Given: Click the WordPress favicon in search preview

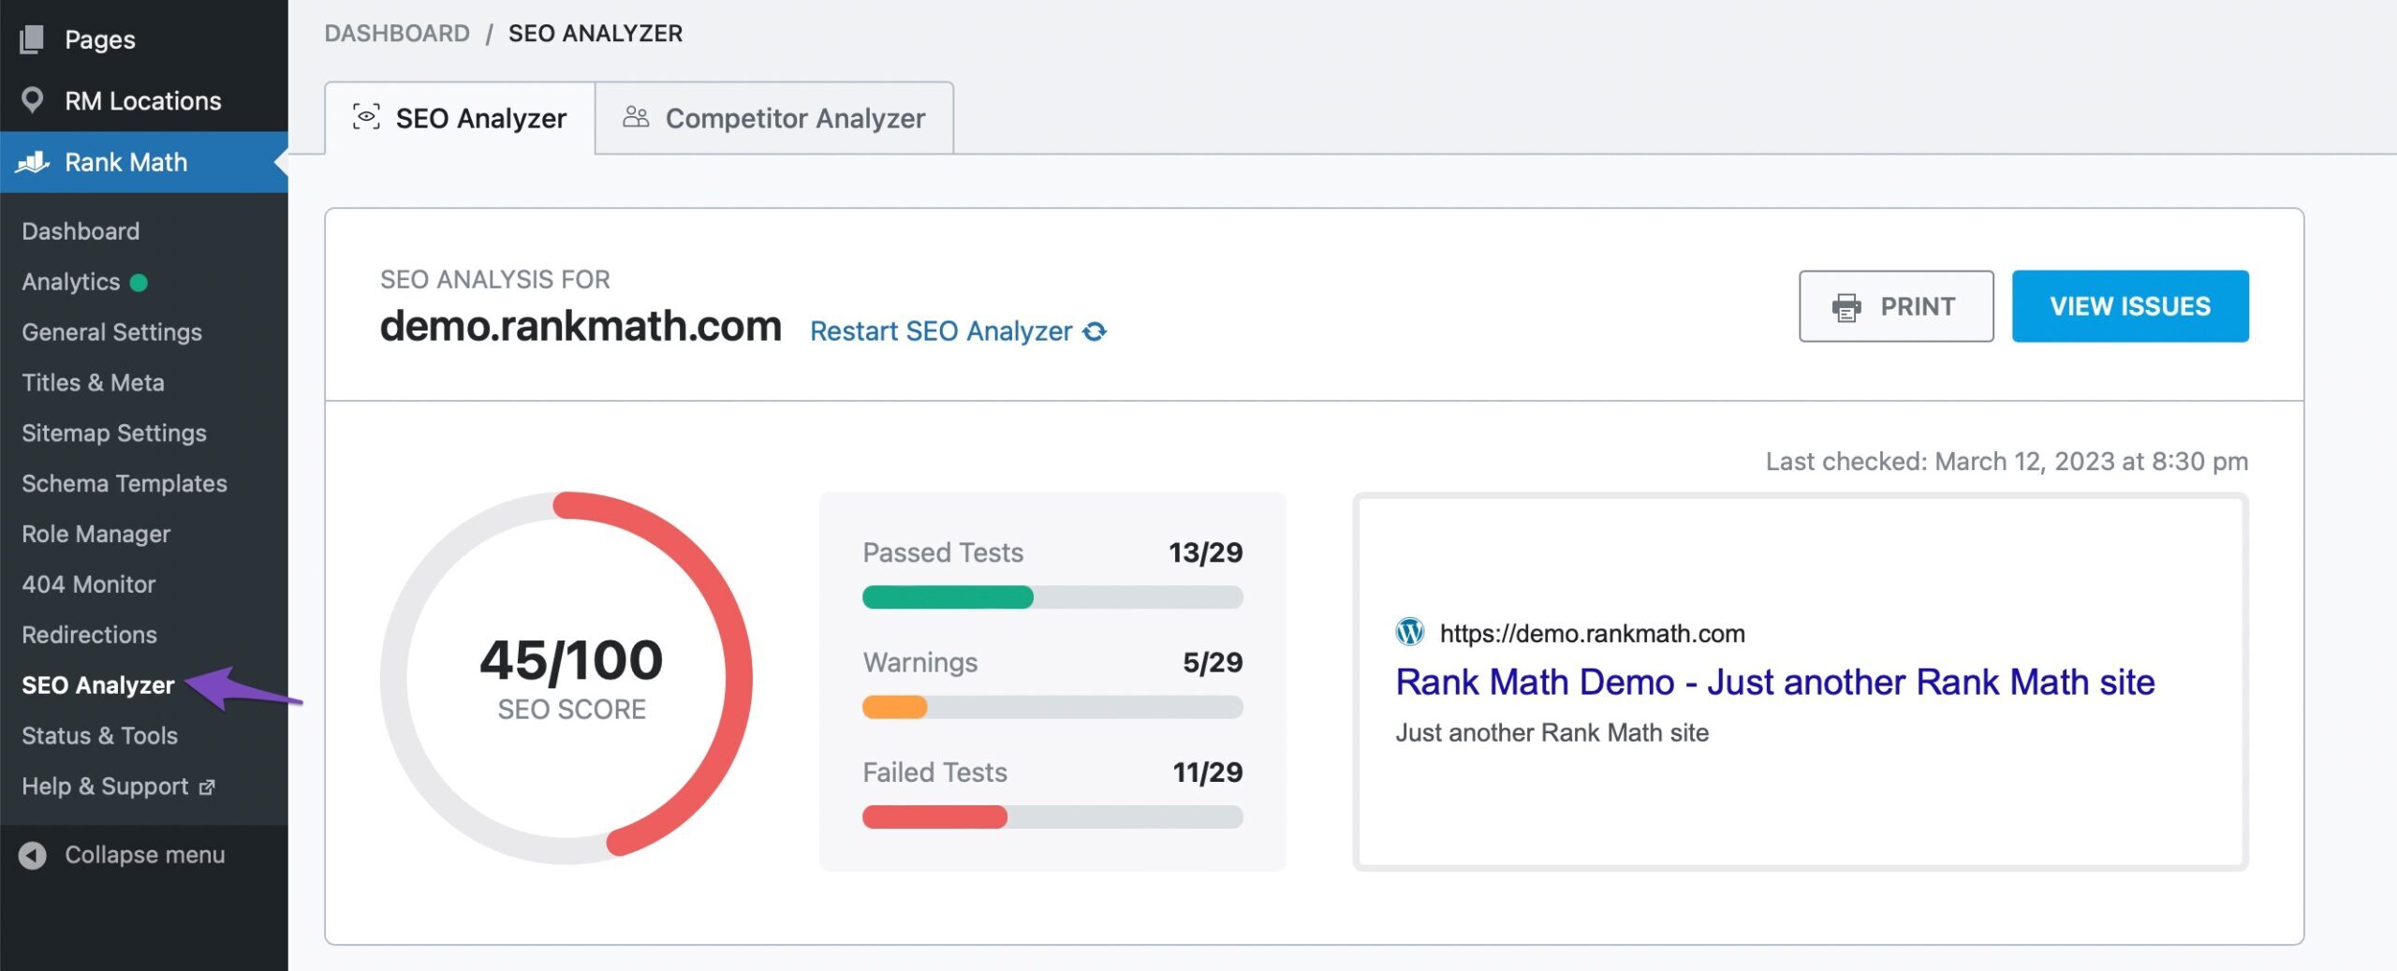Looking at the screenshot, I should [1410, 632].
